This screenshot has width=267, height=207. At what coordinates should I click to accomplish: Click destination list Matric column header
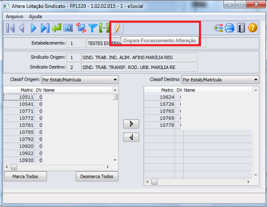coord(160,90)
